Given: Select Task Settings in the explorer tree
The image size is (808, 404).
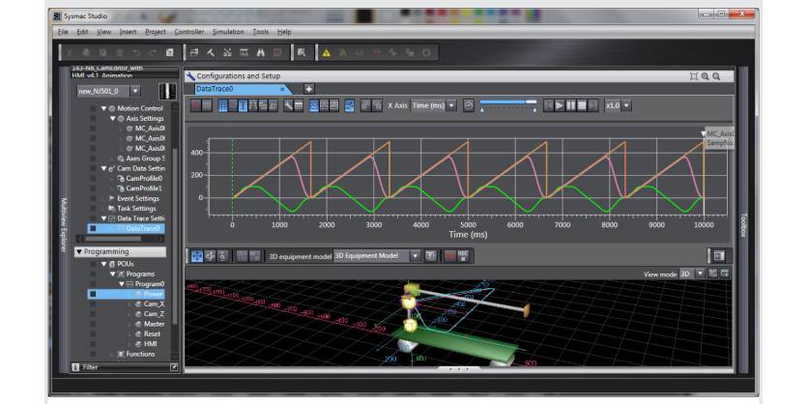Looking at the screenshot, I should pos(135,208).
